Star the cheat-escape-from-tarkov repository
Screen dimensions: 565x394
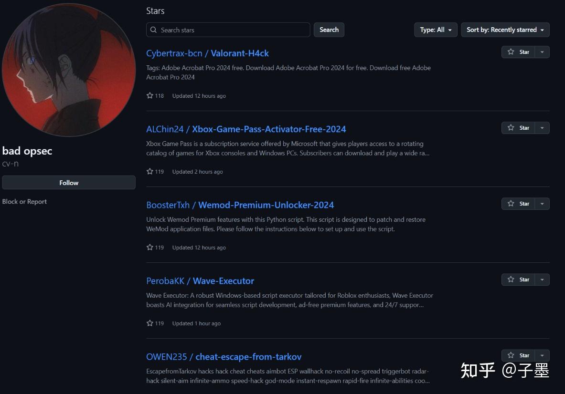pyautogui.click(x=518, y=355)
